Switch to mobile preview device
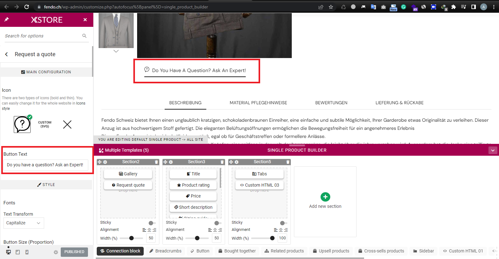The height and width of the screenshot is (259, 499). [x=27, y=252]
